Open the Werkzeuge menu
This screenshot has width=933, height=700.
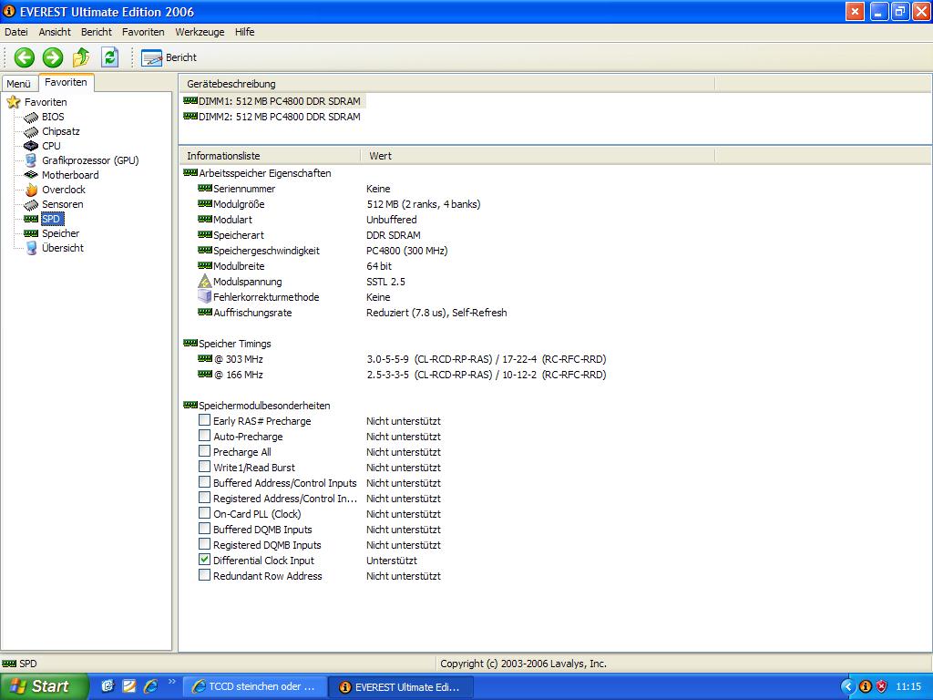[200, 32]
